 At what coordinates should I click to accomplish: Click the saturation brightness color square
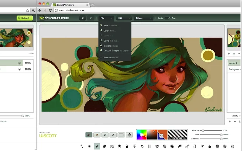(152, 135)
